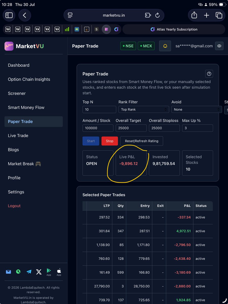
Task: Open the Atlas Yearly Subscription tab
Action: pyautogui.click(x=174, y=29)
